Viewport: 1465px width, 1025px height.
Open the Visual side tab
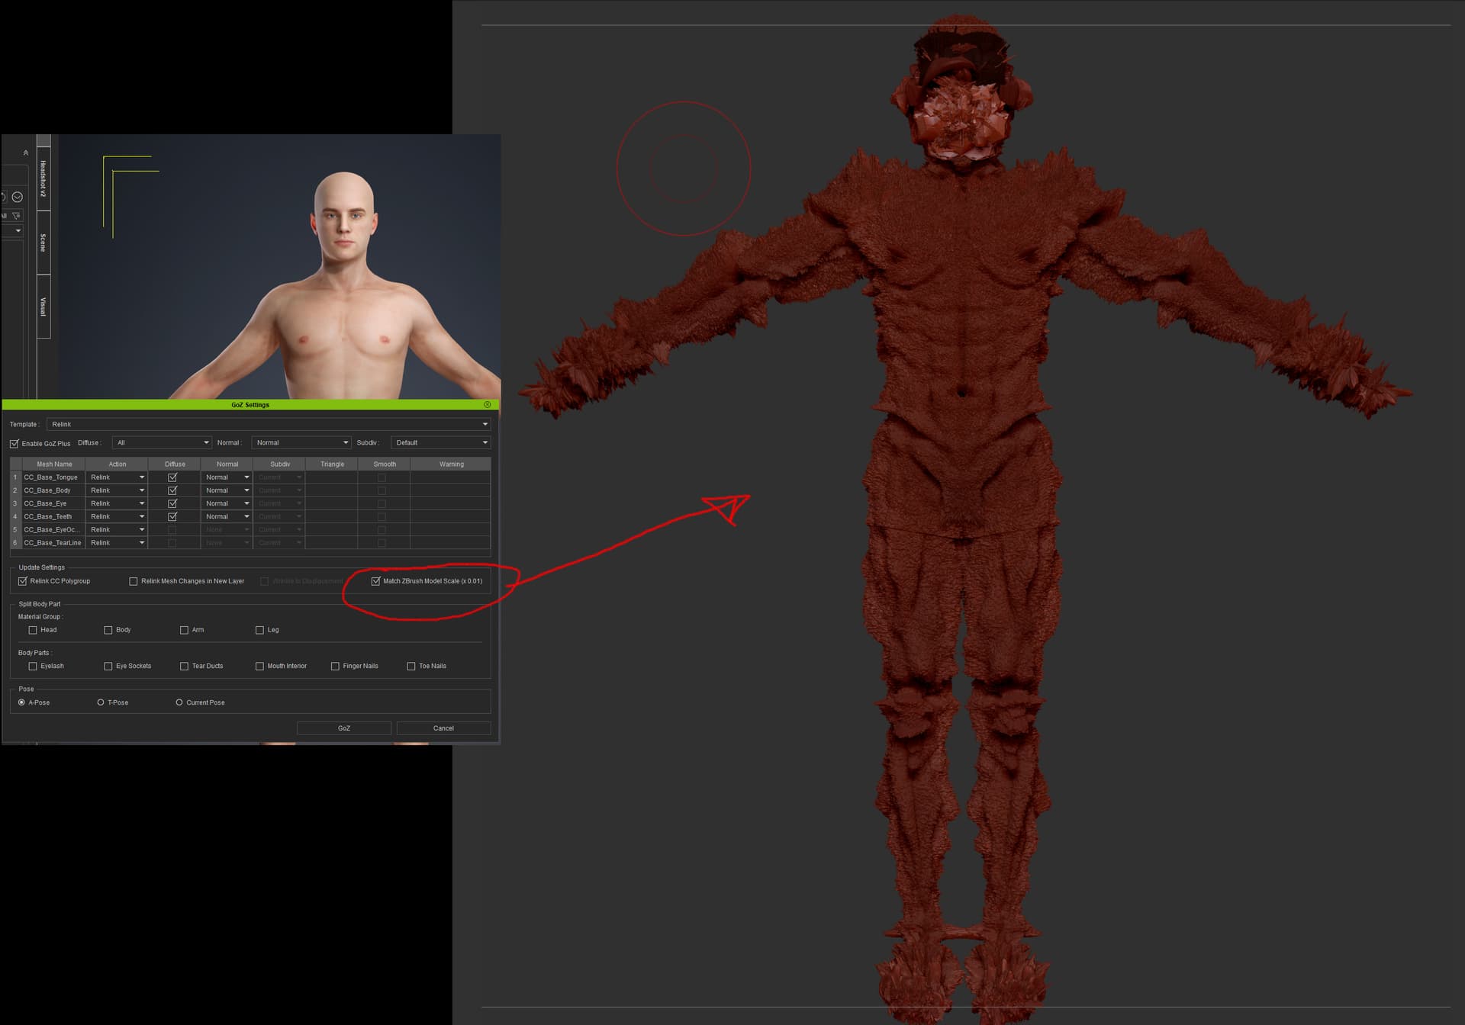(x=43, y=307)
